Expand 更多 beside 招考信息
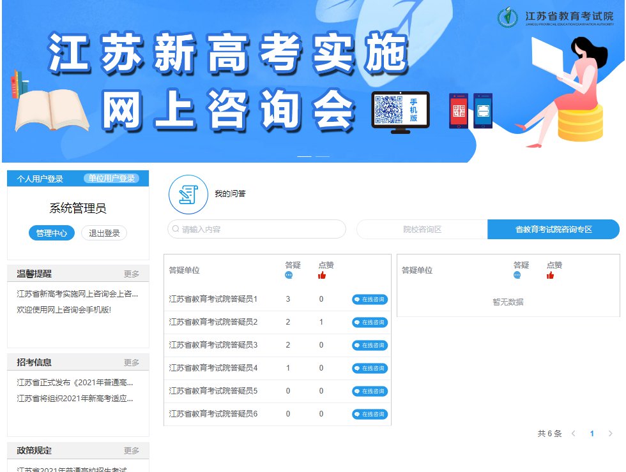 (x=132, y=362)
